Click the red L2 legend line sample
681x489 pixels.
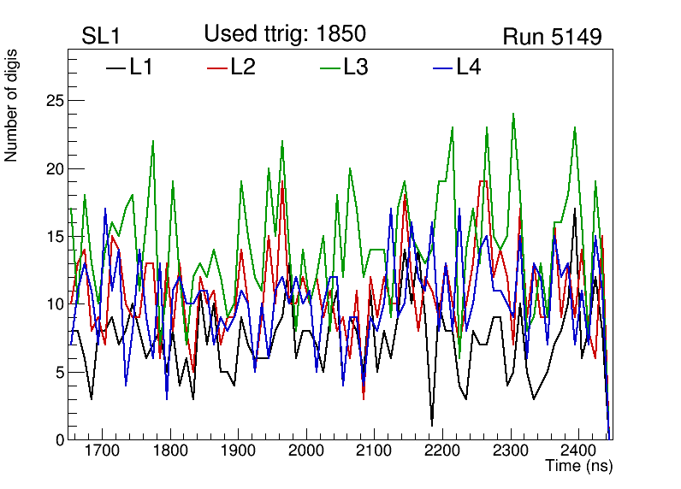click(x=217, y=68)
